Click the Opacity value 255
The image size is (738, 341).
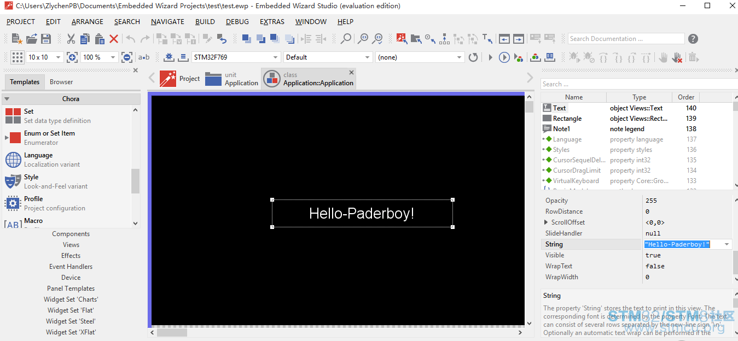(x=651, y=201)
